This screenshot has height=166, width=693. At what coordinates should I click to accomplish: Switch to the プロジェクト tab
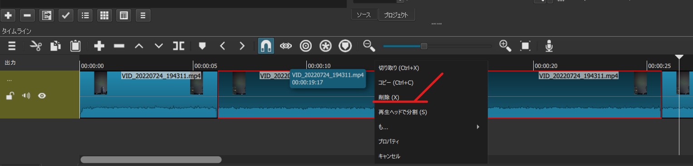(x=396, y=15)
